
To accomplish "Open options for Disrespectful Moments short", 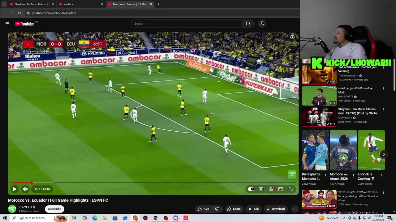I will 325,176.
